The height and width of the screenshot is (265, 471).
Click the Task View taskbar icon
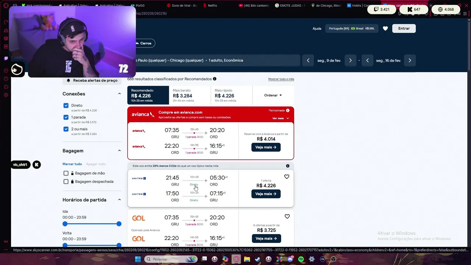pyautogui.click(x=204, y=259)
